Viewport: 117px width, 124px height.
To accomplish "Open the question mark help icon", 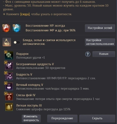I will click(x=88, y=54).
